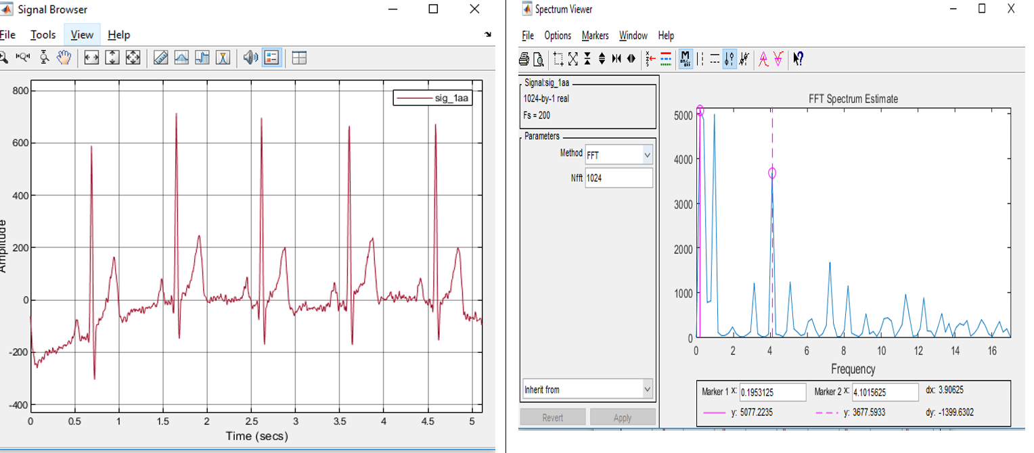Toggle markers on/off with the M button
This screenshot has height=453, width=1034.
point(685,59)
